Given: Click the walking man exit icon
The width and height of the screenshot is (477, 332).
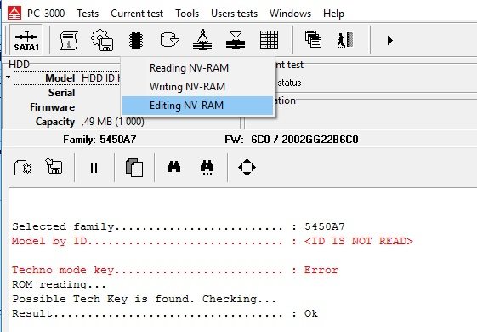Looking at the screenshot, I should 345,40.
